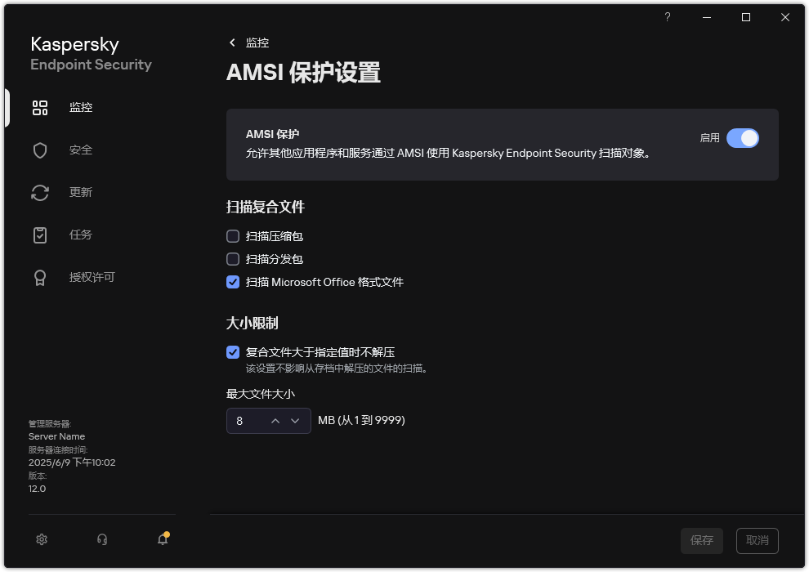
Task: Disable the AMSI 保护 toggle switch
Action: tap(743, 138)
